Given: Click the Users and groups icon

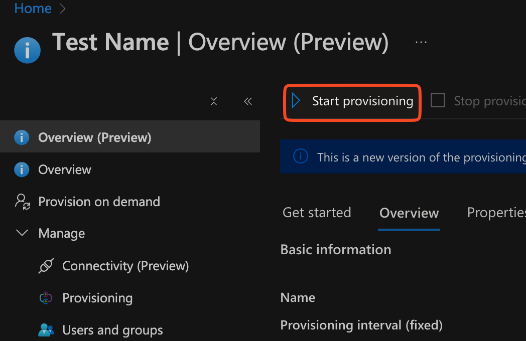Looking at the screenshot, I should pyautogui.click(x=46, y=330).
